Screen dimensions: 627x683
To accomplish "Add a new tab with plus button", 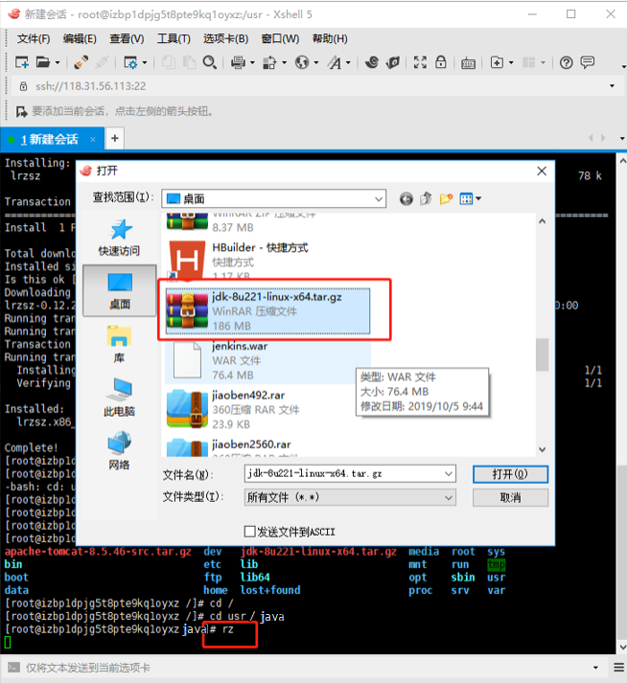I will coord(115,139).
